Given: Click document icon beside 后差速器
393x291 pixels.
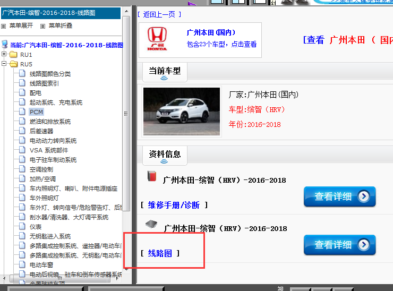Looking at the screenshot, I should pos(22,131).
